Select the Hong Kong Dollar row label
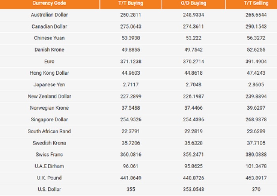Viewport: 277px width, 196px height. pyautogui.click(x=49, y=73)
